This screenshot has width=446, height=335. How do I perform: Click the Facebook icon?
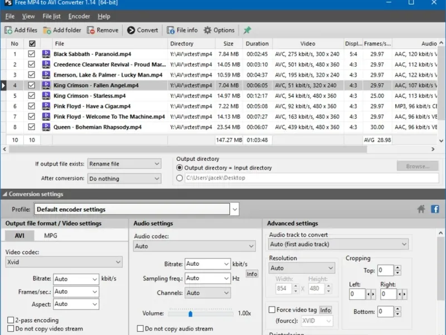coord(435,209)
